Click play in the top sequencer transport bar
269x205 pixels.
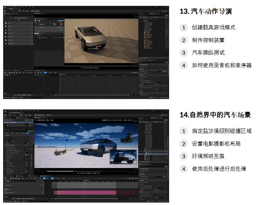coord(25,95)
